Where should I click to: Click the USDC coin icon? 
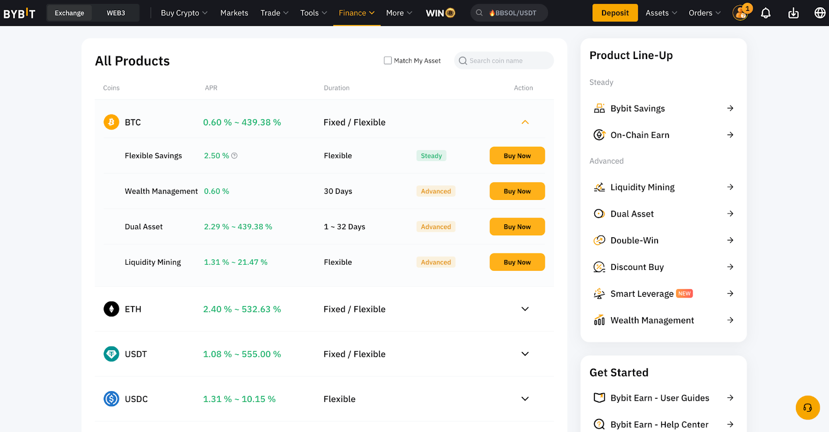tap(111, 399)
